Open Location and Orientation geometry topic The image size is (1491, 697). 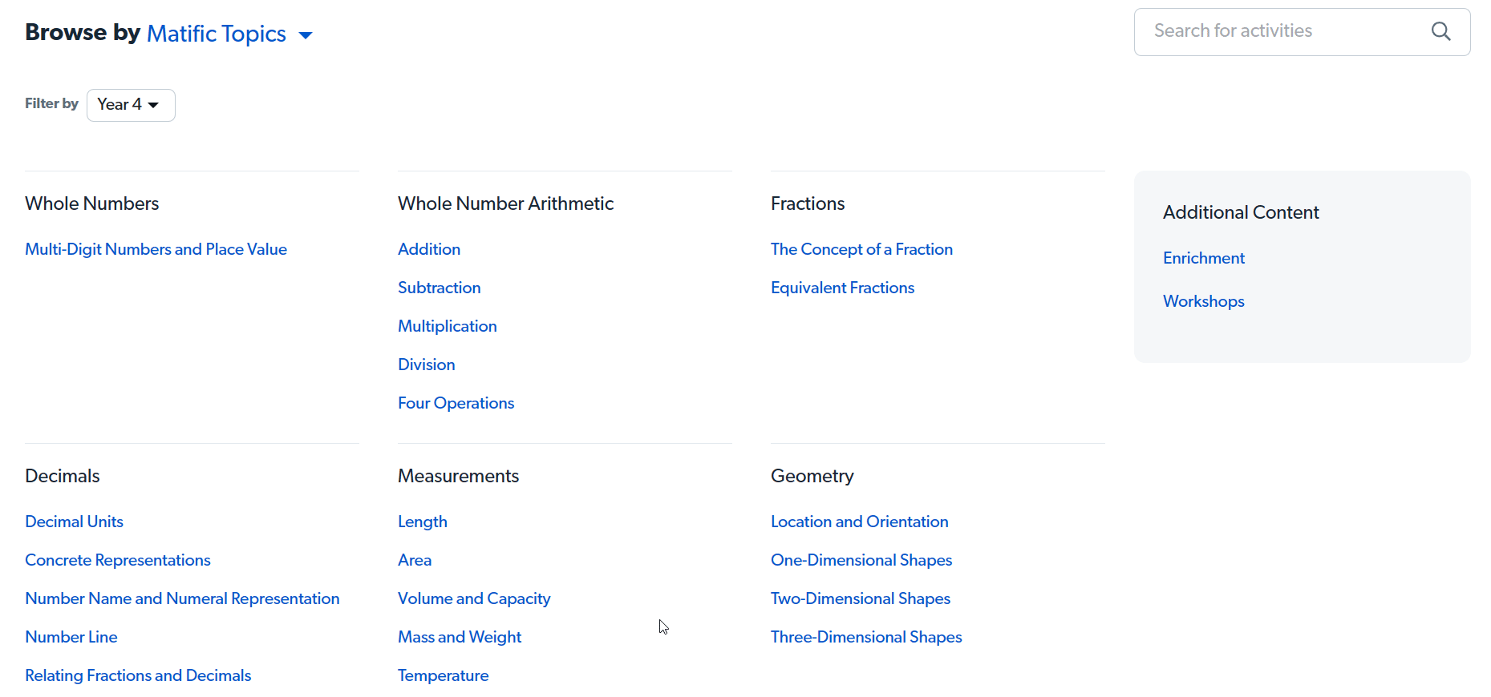(x=859, y=522)
